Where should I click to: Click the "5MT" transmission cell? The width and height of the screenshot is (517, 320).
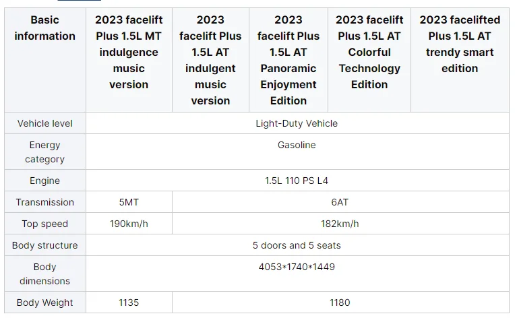pyautogui.click(x=128, y=202)
